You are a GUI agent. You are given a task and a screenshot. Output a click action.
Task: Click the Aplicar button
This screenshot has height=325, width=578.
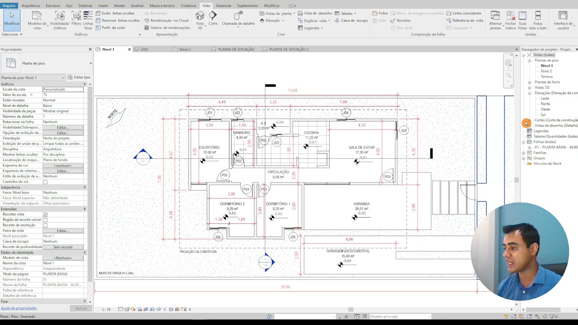pos(81,308)
